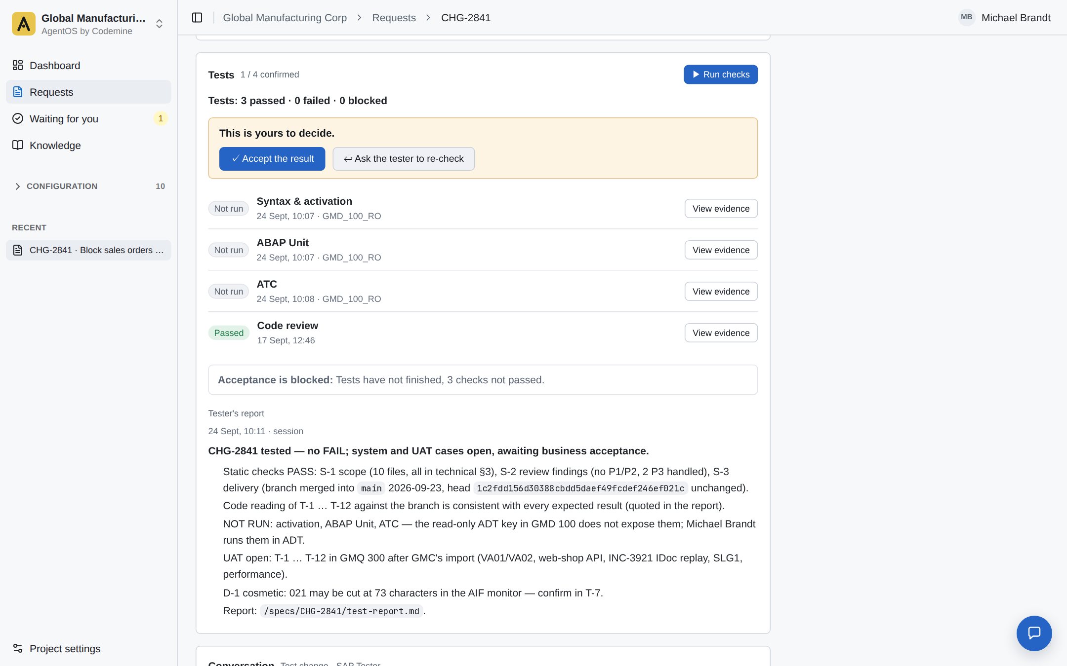
Task: Click the Not run badge for Syntax & activation
Action: [x=228, y=208]
